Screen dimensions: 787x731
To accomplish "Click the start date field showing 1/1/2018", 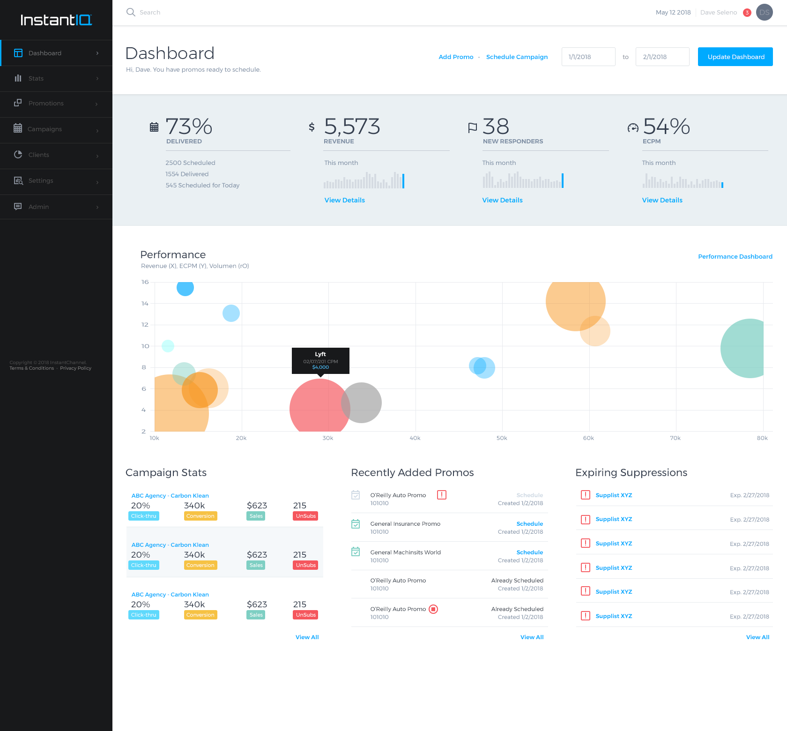I will (x=588, y=56).
